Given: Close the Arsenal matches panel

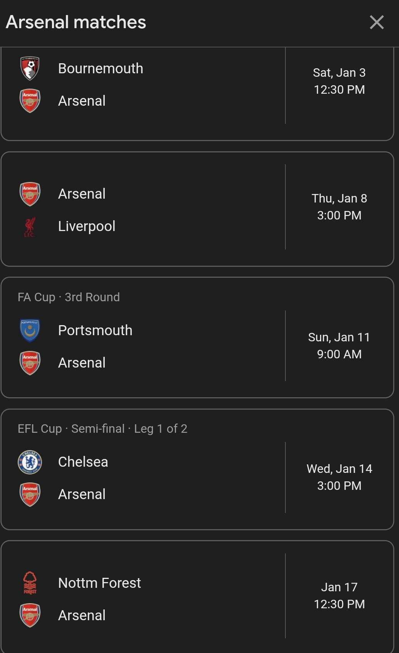Looking at the screenshot, I should point(377,22).
